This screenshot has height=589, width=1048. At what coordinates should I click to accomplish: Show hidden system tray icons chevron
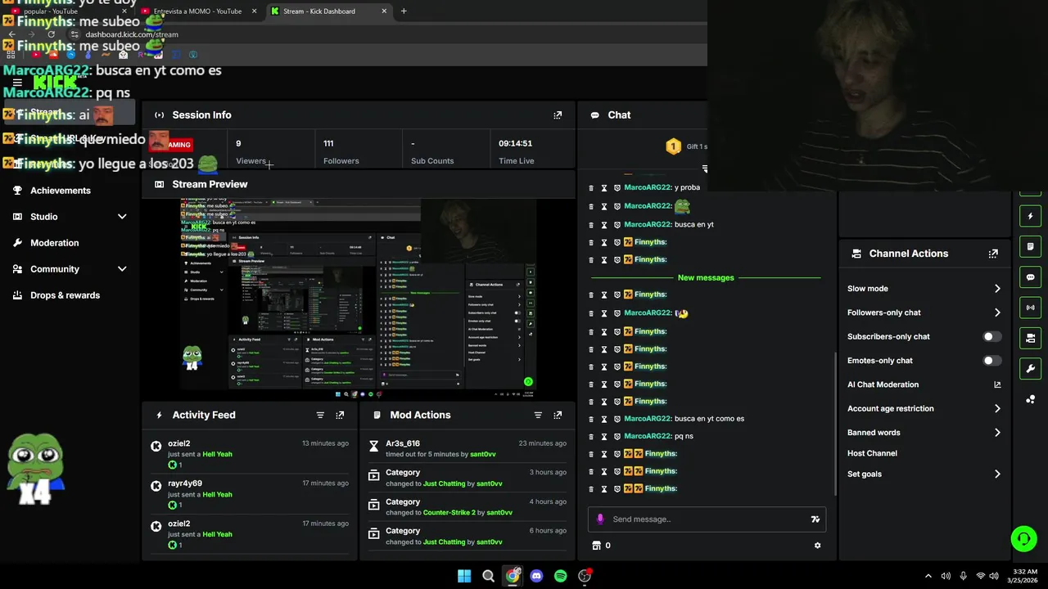(928, 576)
